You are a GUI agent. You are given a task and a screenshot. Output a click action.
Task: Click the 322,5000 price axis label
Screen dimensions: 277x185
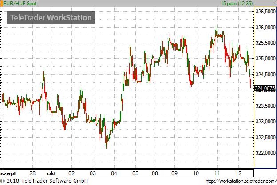tap(265, 138)
